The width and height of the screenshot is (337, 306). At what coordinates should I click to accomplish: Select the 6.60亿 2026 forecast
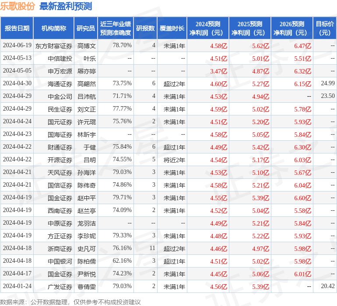(x=302, y=198)
